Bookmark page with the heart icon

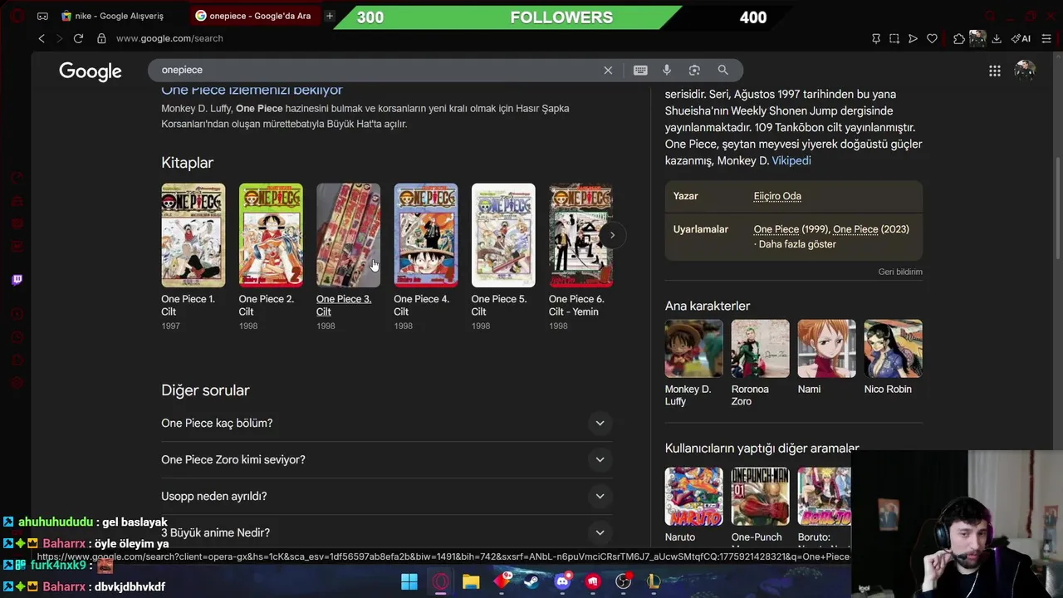(x=932, y=38)
